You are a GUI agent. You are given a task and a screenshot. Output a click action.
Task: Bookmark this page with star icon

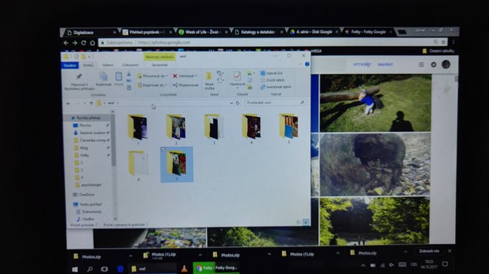click(x=443, y=42)
